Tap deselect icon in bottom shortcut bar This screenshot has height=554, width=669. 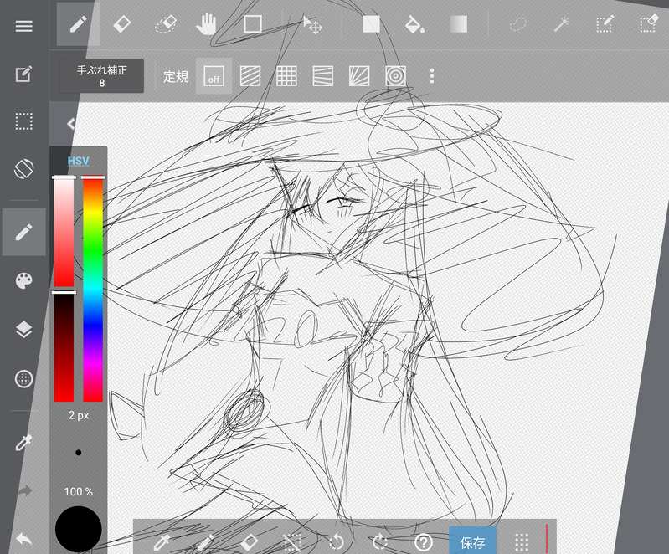[x=293, y=542]
